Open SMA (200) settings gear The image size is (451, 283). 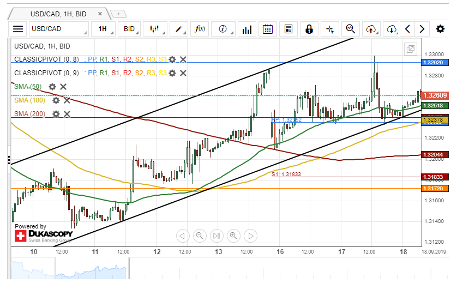(x=56, y=114)
